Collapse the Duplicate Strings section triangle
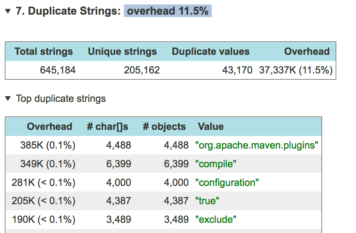The image size is (356, 233). [8, 11]
